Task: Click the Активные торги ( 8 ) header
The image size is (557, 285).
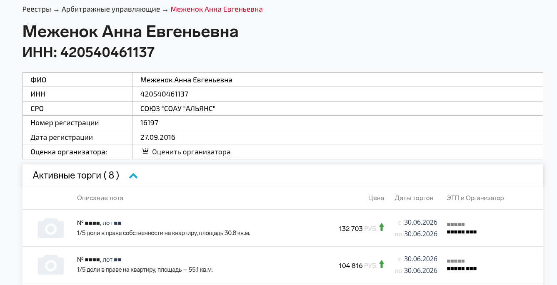Action: coord(76,175)
